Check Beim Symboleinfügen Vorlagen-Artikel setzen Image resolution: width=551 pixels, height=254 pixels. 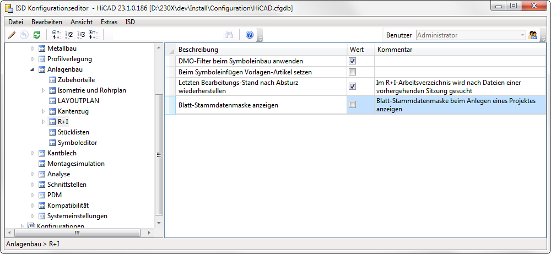(x=352, y=72)
